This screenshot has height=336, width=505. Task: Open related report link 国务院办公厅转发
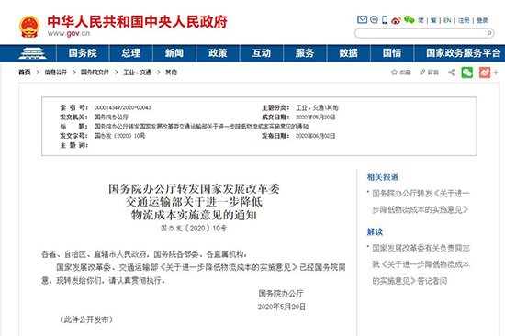click(x=421, y=201)
